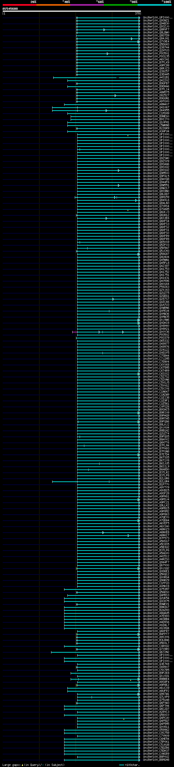Select hit label UniRef100_O24122

(156, 350)
